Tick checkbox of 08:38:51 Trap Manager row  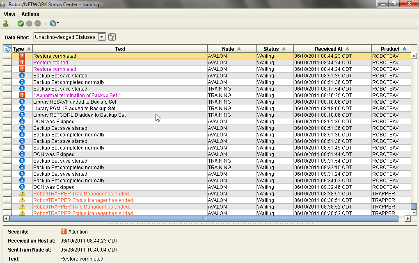click(x=7, y=194)
